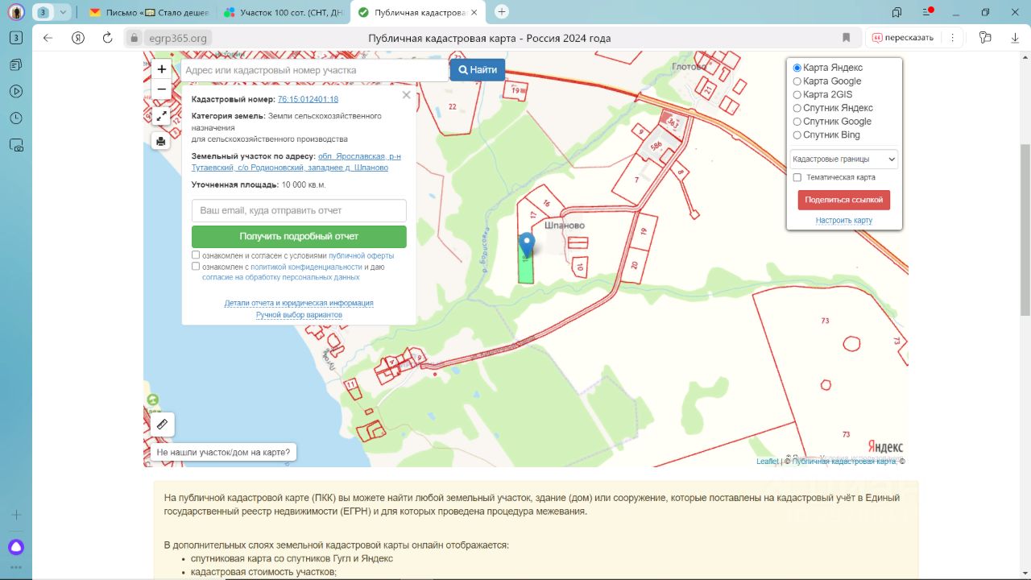Open cadastral number 76:15:012401:18 link
This screenshot has height=580, width=1031.
[x=308, y=99]
